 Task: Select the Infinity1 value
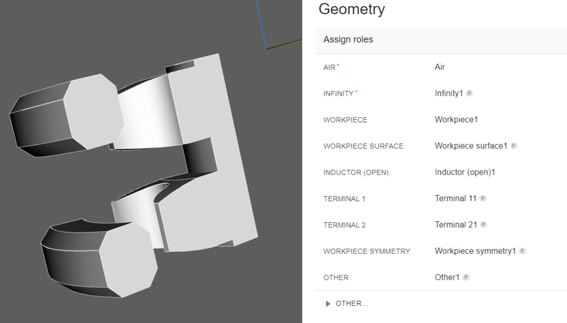pyautogui.click(x=449, y=93)
